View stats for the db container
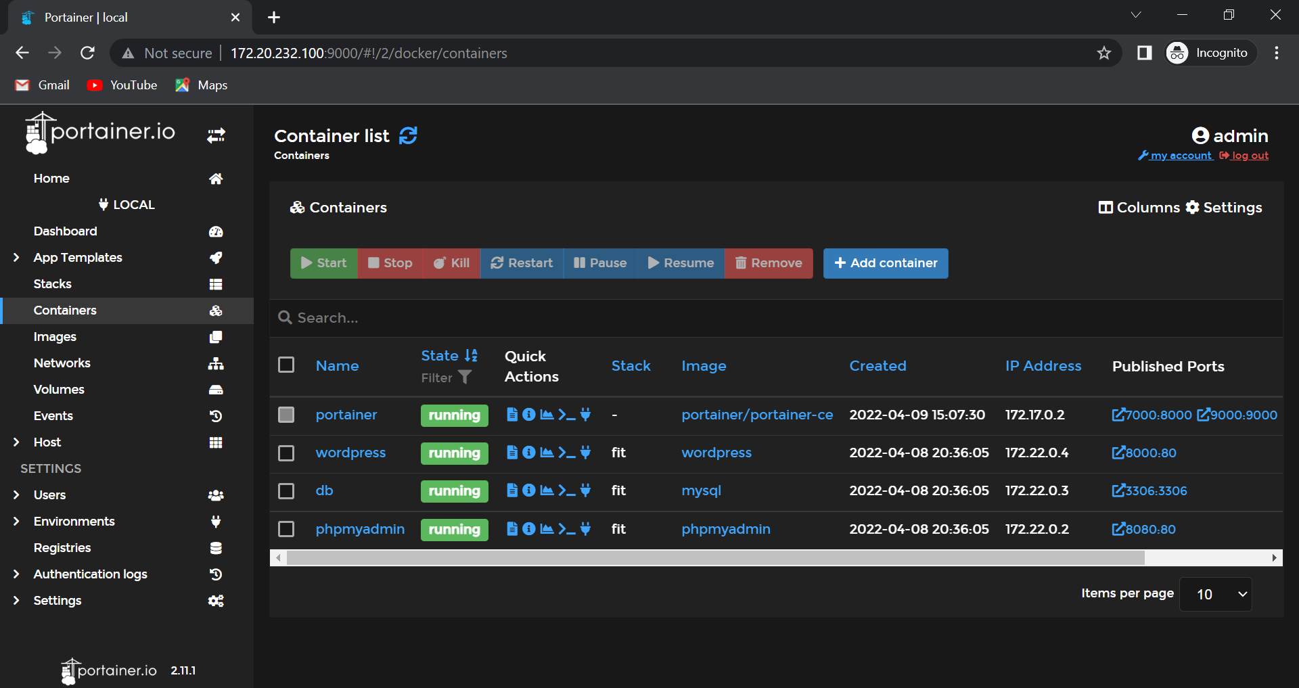The width and height of the screenshot is (1299, 688). (547, 490)
